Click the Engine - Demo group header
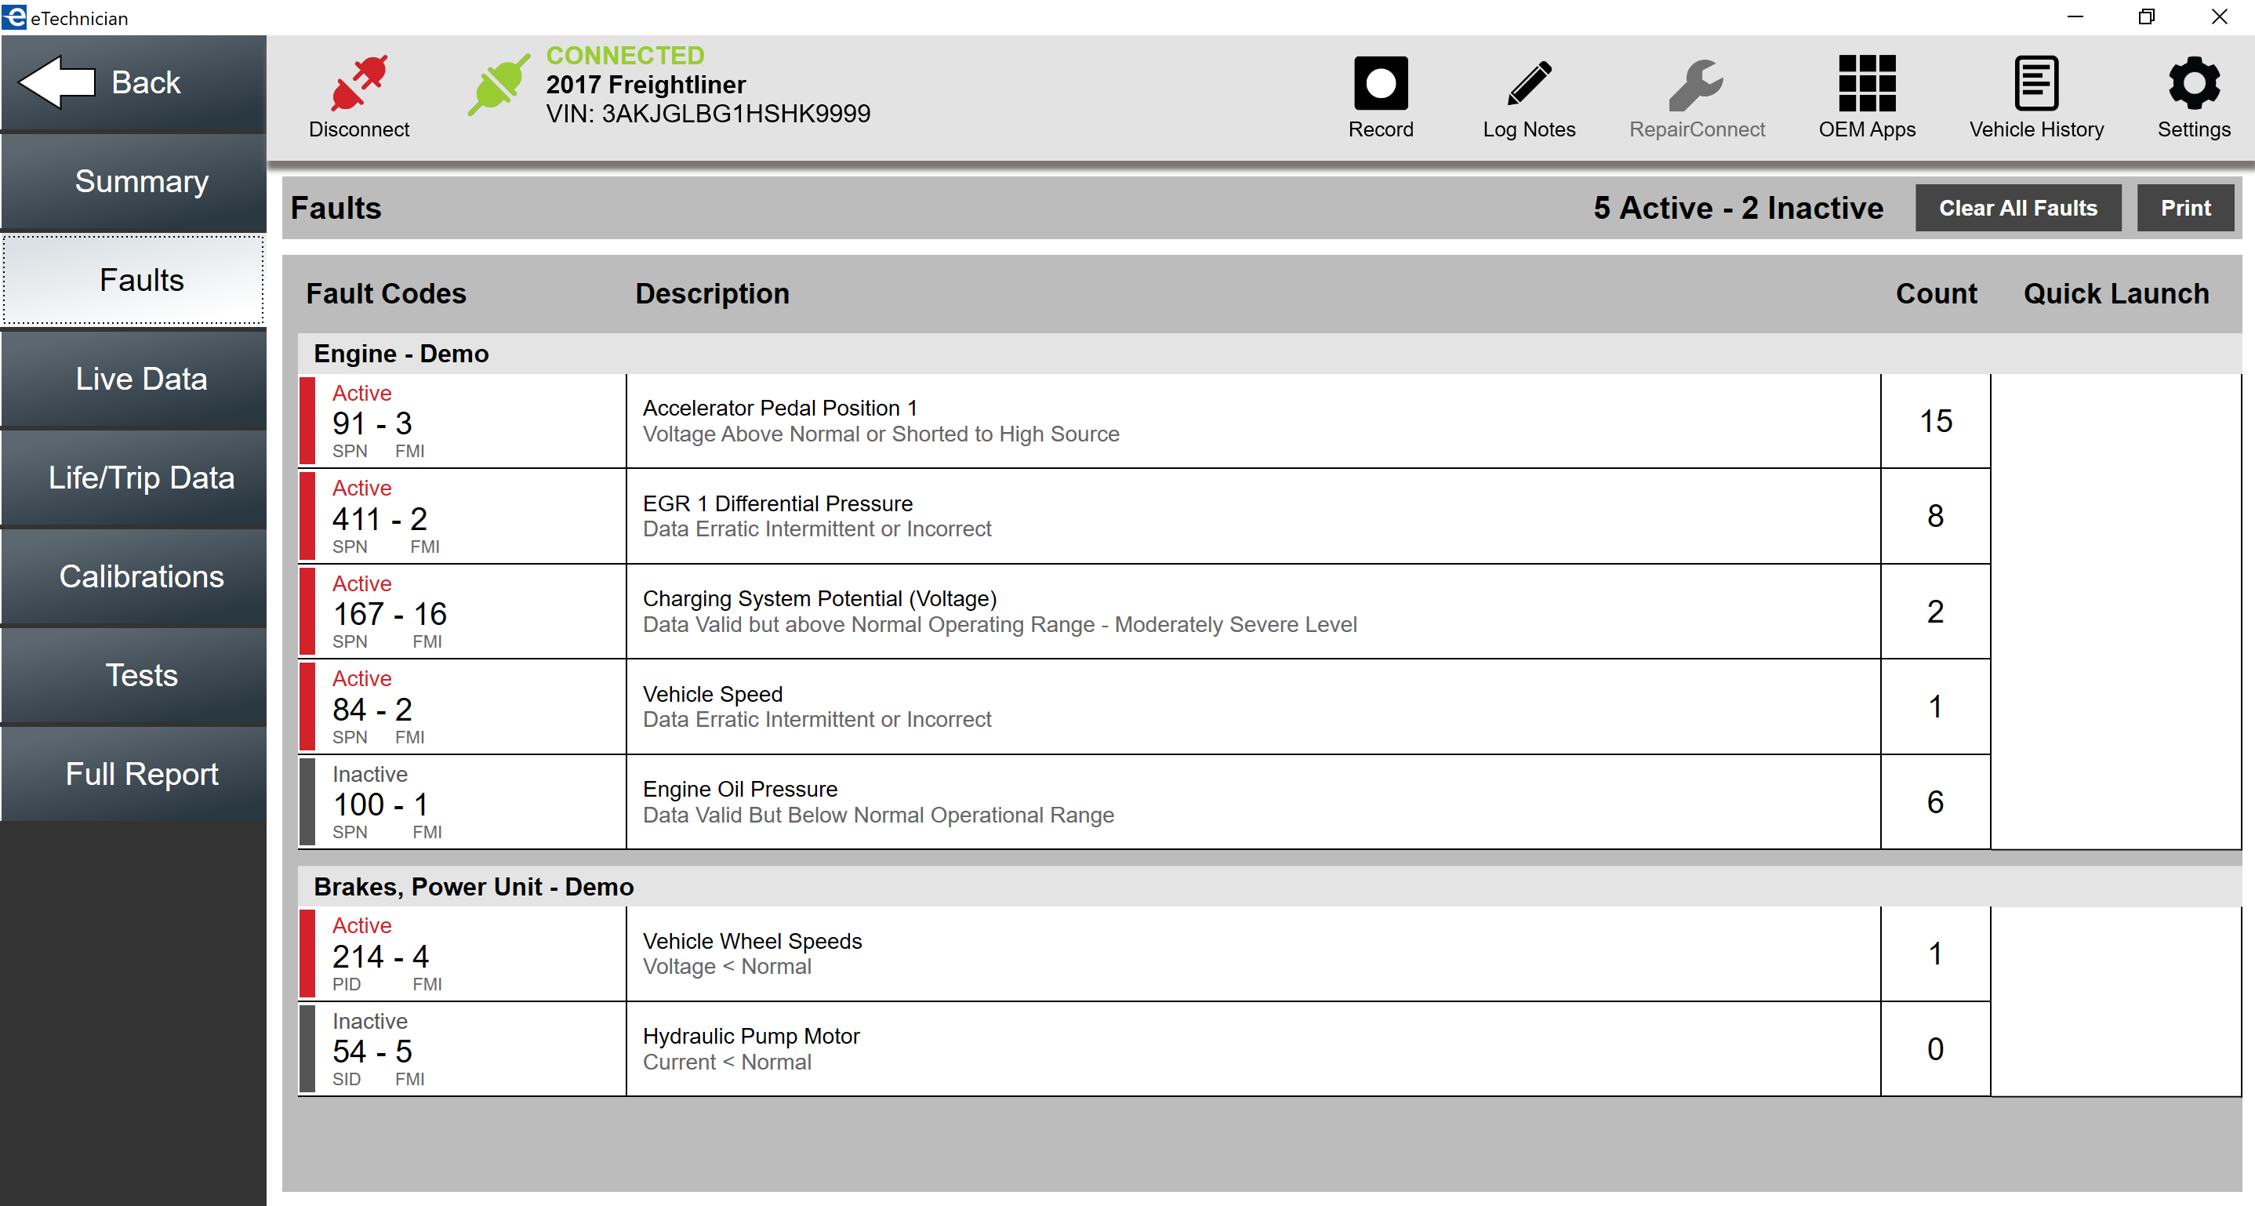2255x1206 pixels. tap(1269, 354)
